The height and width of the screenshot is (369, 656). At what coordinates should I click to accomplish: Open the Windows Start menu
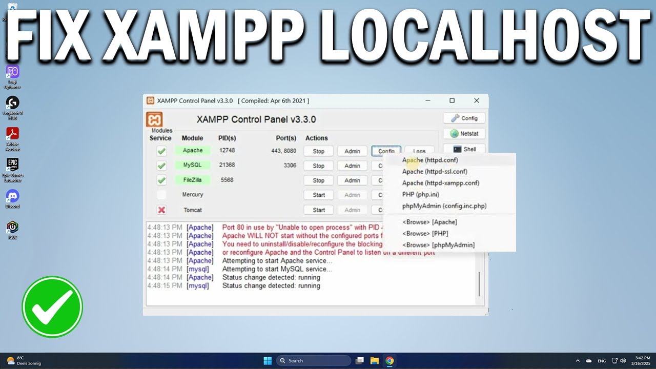click(268, 360)
